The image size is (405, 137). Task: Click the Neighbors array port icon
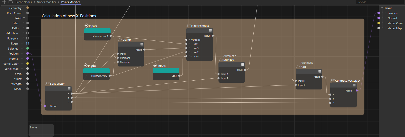28,33
